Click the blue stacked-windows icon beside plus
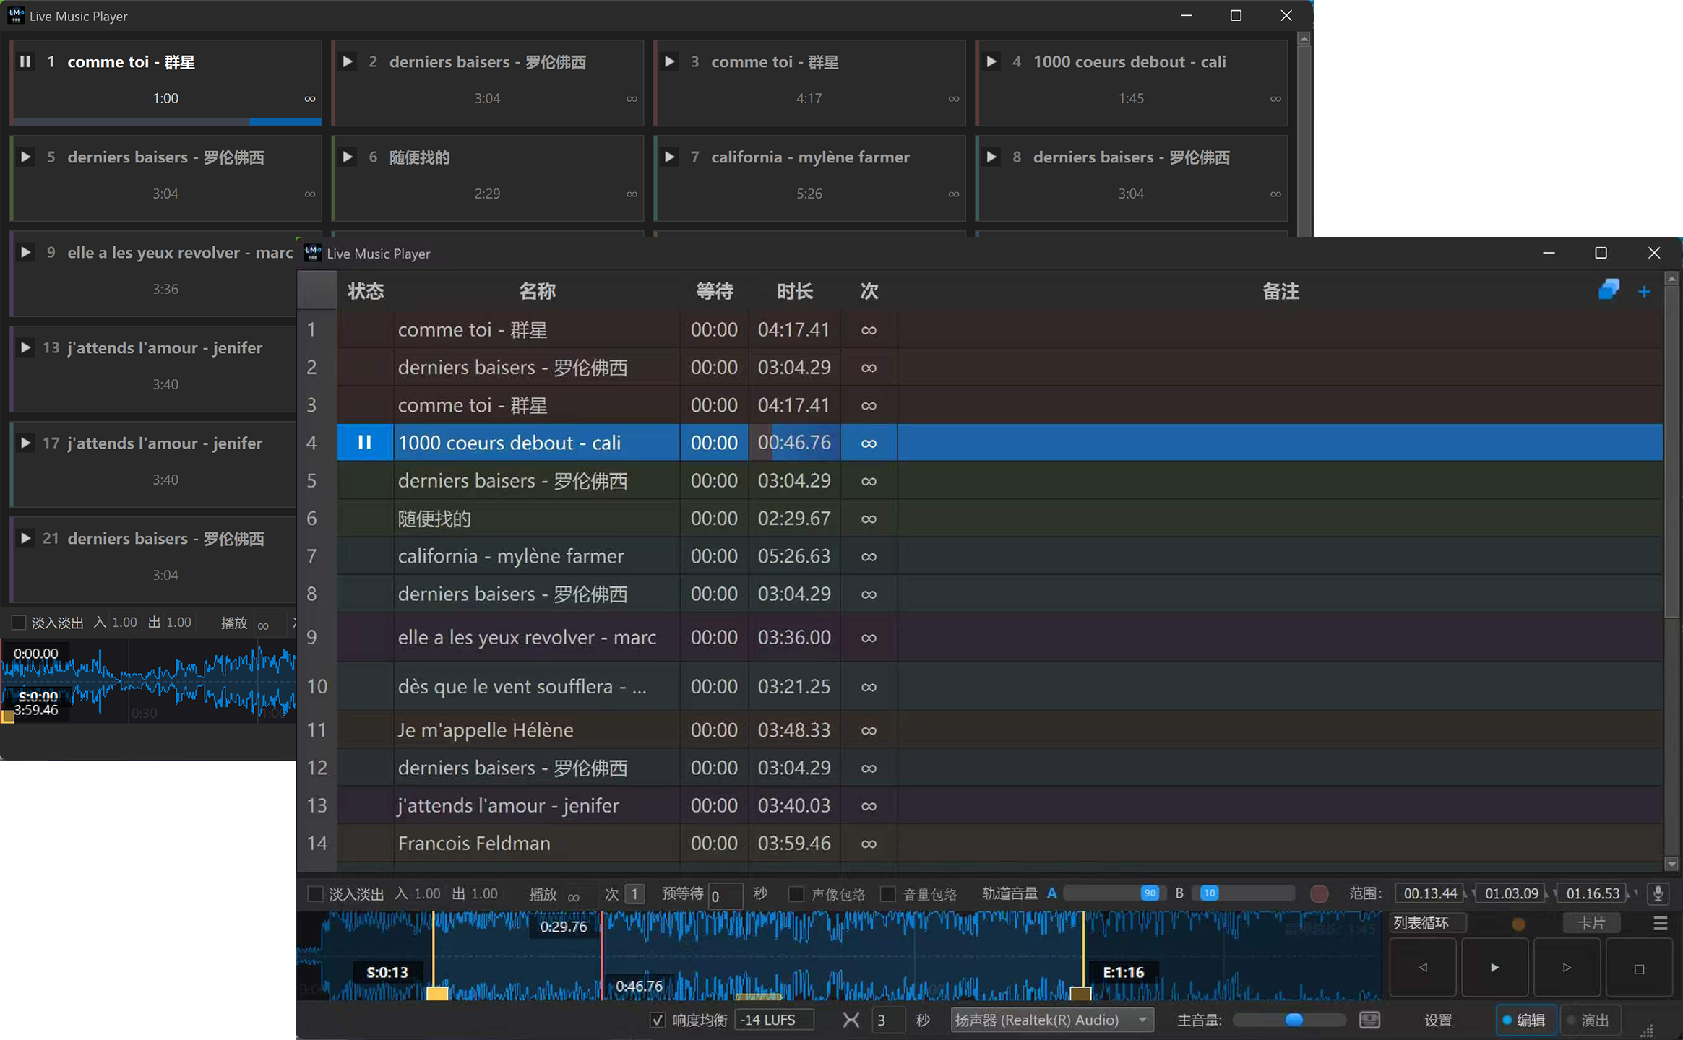This screenshot has width=1683, height=1040. point(1609,290)
